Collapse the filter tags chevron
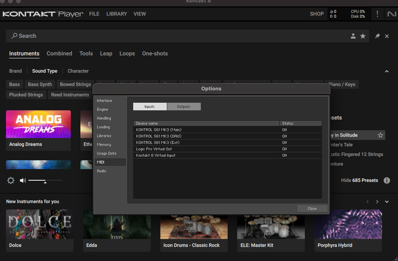The image size is (398, 261). pyautogui.click(x=387, y=71)
